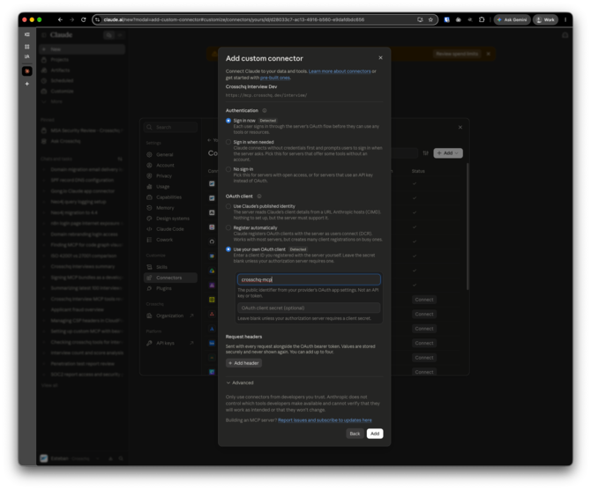Reload the browser page
The height and width of the screenshot is (490, 591).
click(x=83, y=19)
